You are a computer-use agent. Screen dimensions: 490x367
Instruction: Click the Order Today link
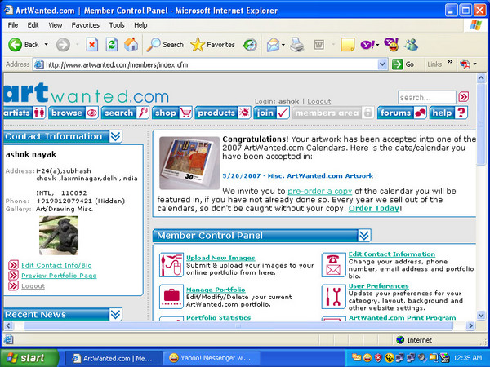point(374,208)
